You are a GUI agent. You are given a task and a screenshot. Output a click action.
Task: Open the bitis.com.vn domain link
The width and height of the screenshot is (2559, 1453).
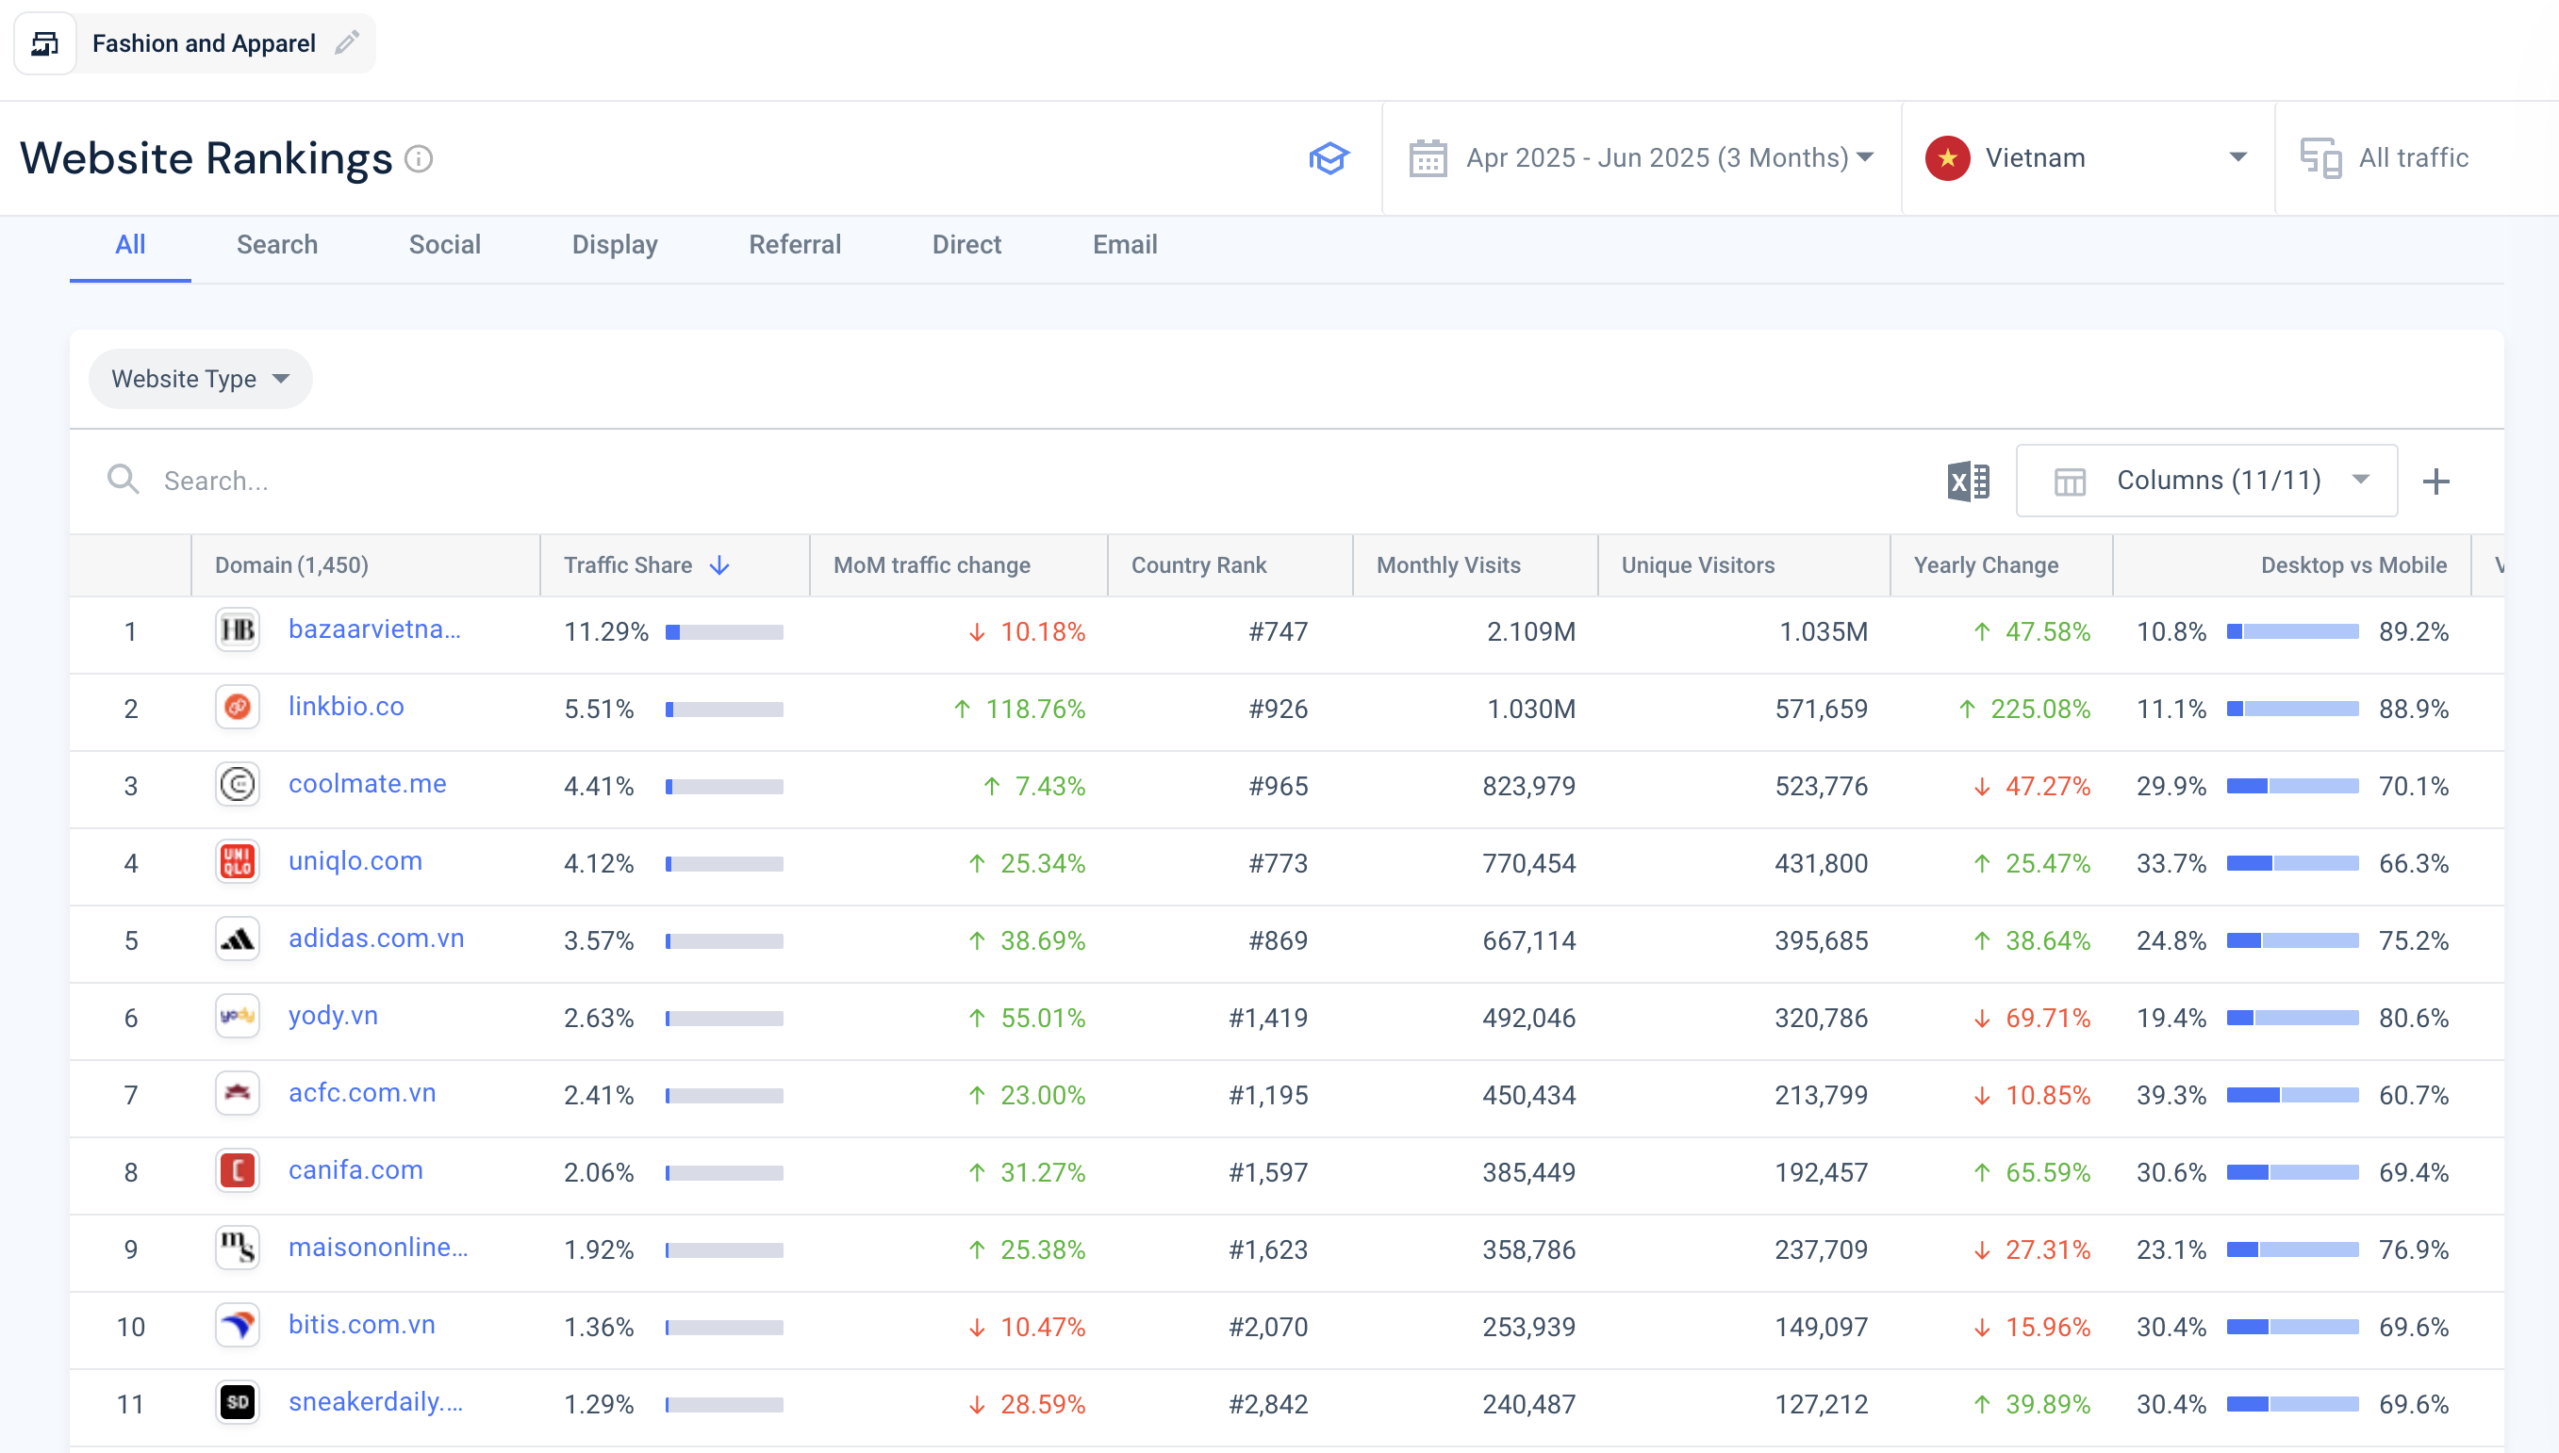coord(362,1325)
